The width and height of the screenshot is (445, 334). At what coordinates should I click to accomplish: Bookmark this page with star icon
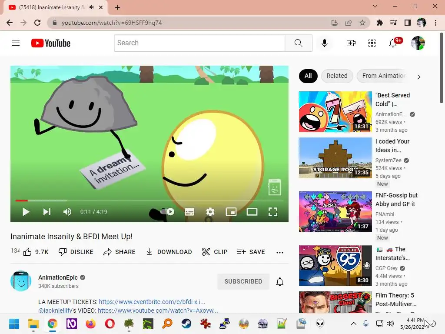click(x=362, y=23)
